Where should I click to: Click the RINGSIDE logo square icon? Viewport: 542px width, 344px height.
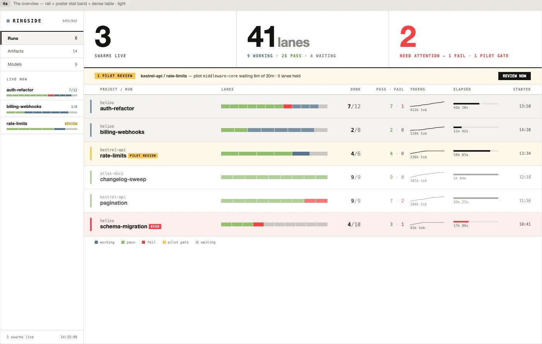click(8, 21)
